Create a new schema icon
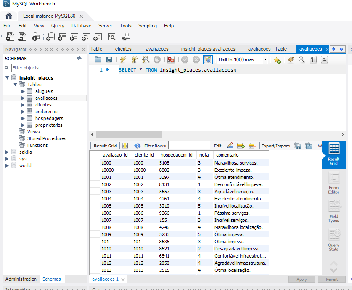Screen dimensions: 352x290 tap(50, 37)
